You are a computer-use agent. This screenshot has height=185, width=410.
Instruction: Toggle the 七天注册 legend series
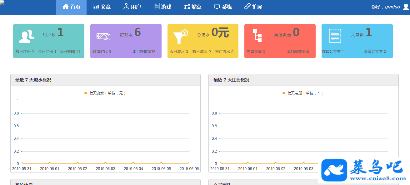click(x=303, y=93)
